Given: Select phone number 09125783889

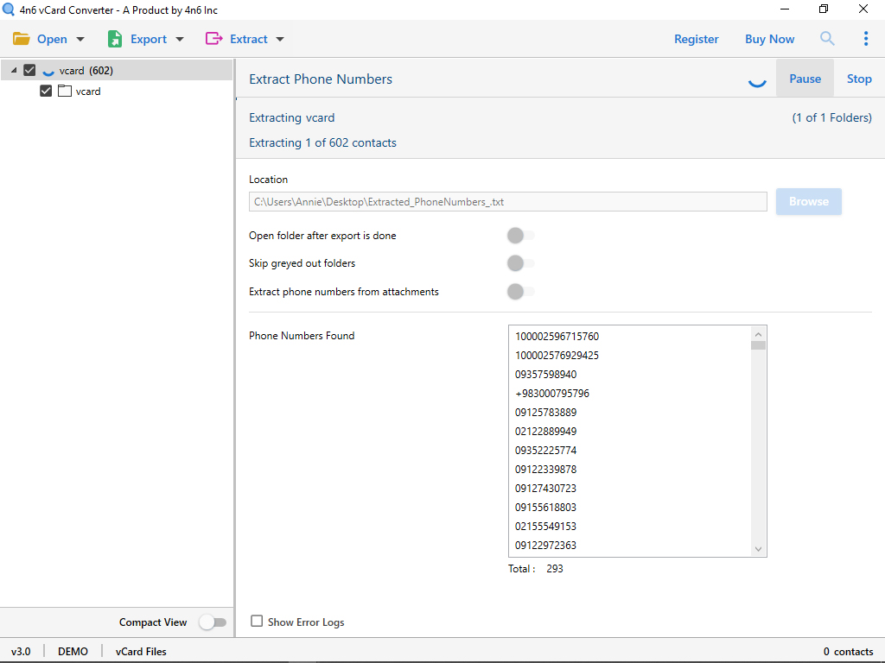Looking at the screenshot, I should point(546,412).
